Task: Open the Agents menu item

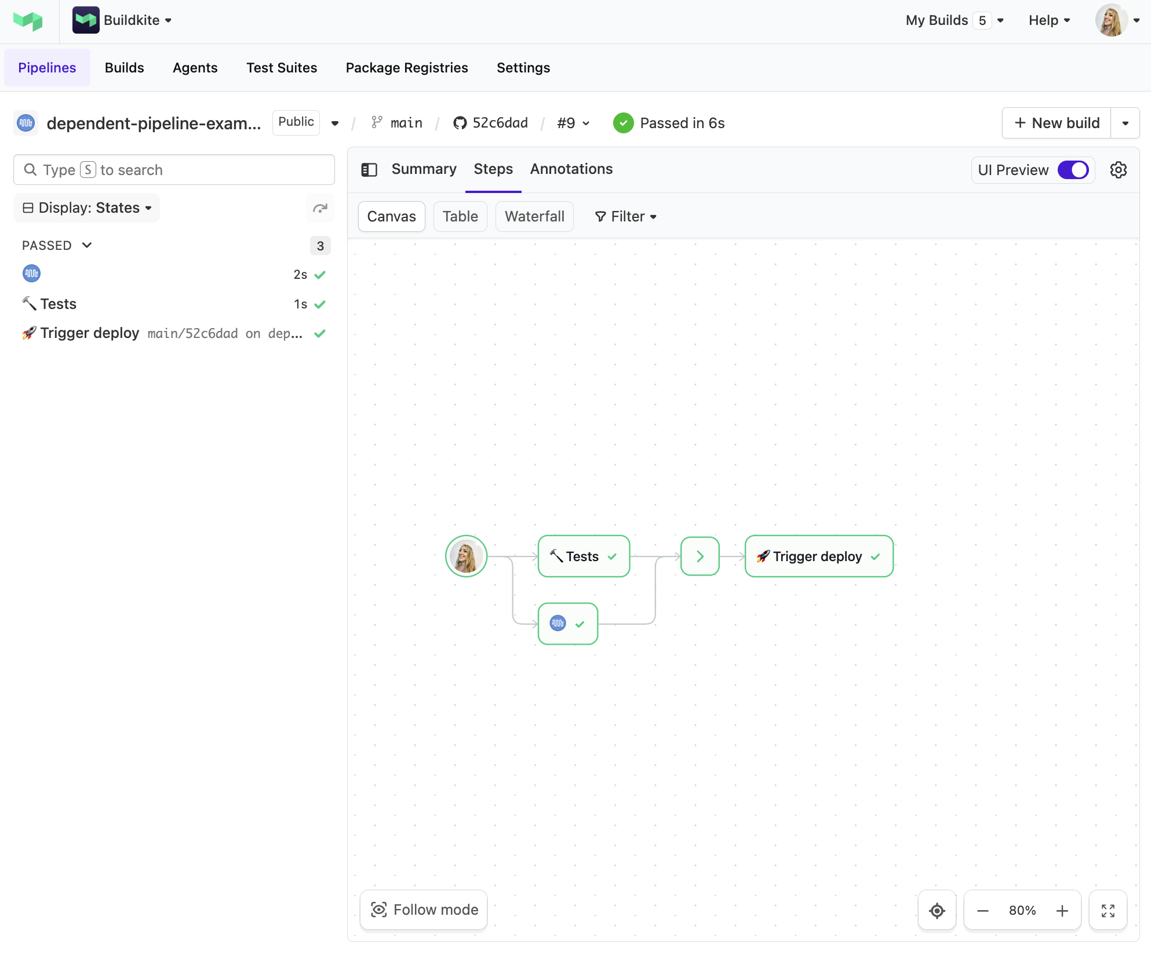Action: pos(195,68)
